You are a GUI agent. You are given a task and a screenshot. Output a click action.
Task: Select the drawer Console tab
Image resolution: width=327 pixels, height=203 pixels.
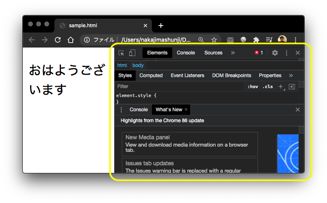139,110
